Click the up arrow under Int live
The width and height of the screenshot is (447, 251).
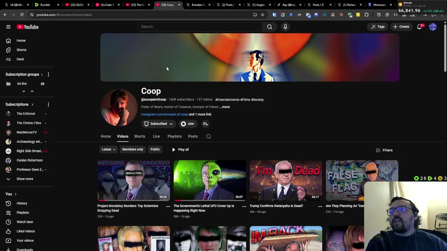(32, 91)
